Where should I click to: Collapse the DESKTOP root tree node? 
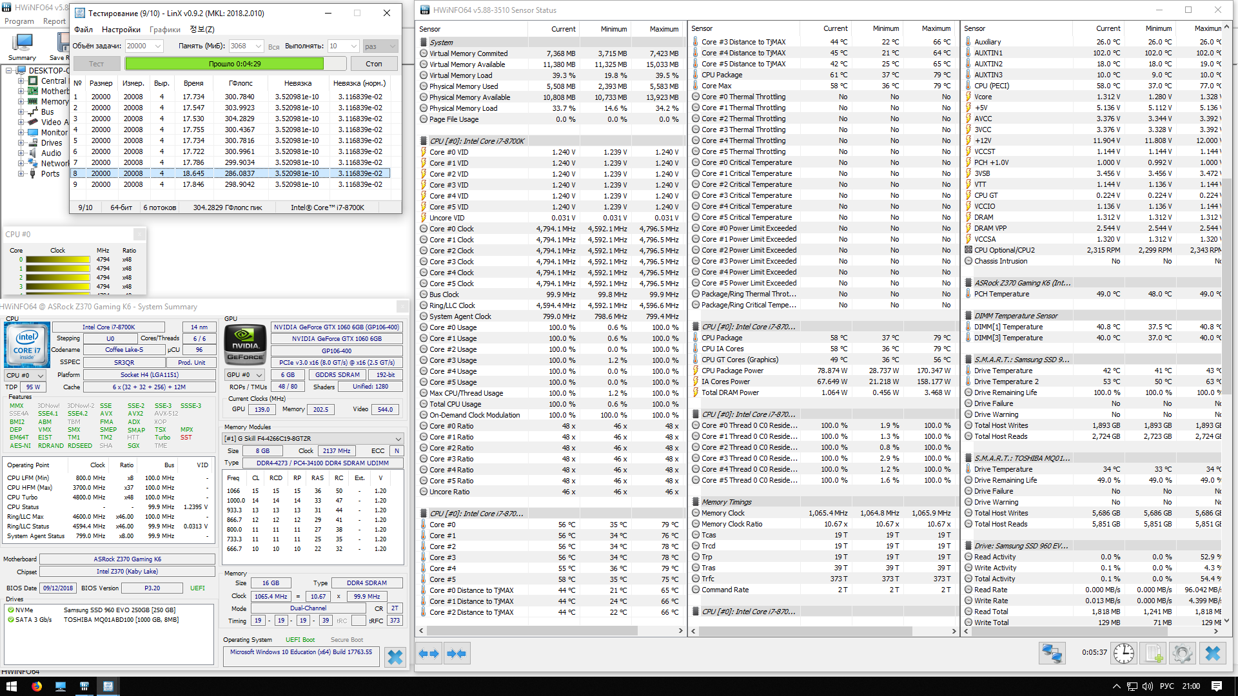point(10,71)
